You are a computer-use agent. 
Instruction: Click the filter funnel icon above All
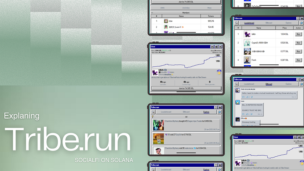(x=152, y=116)
